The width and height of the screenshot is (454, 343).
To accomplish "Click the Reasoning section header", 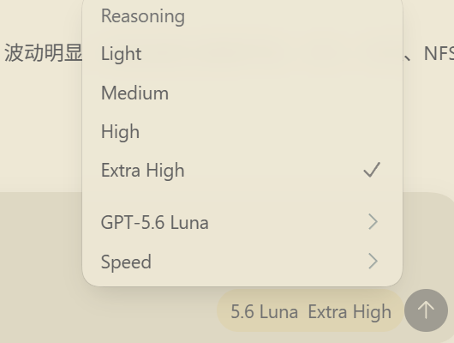I will click(143, 16).
